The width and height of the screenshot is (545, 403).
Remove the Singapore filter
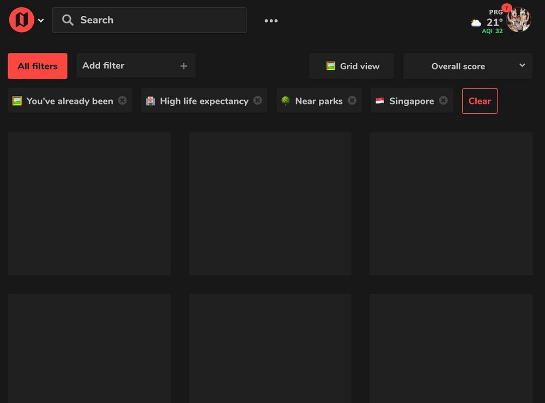coord(443,100)
